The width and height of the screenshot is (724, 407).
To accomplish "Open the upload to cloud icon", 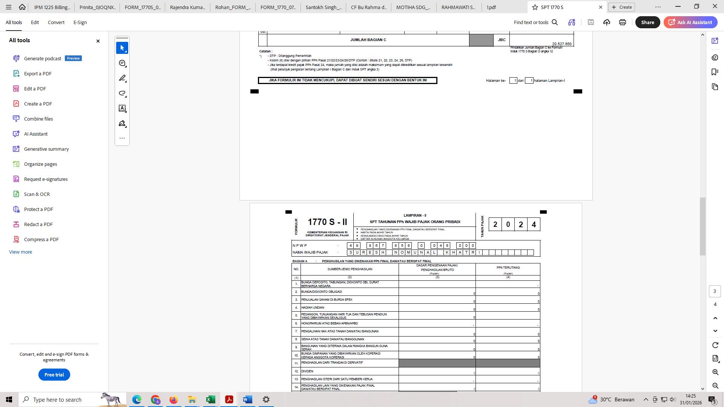I will tap(606, 22).
